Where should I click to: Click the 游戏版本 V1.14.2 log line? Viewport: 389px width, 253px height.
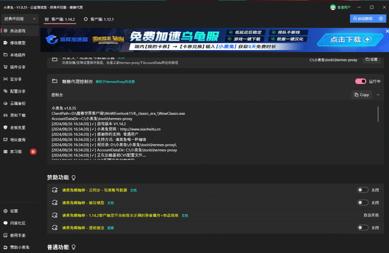click(89, 124)
